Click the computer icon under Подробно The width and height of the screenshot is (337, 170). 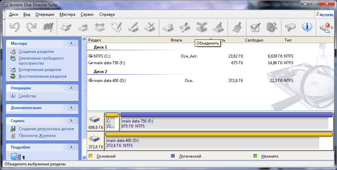(15, 156)
